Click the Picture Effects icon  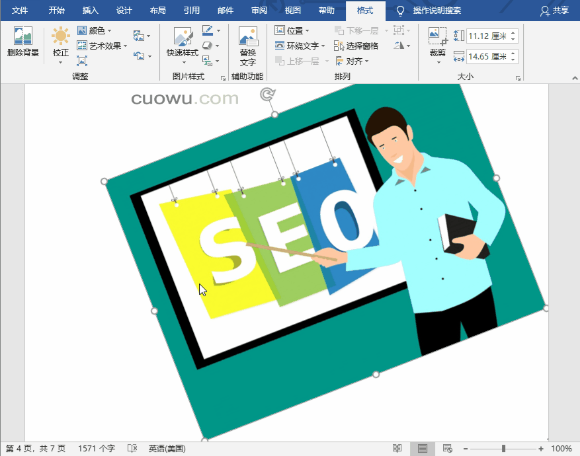pyautogui.click(x=208, y=46)
